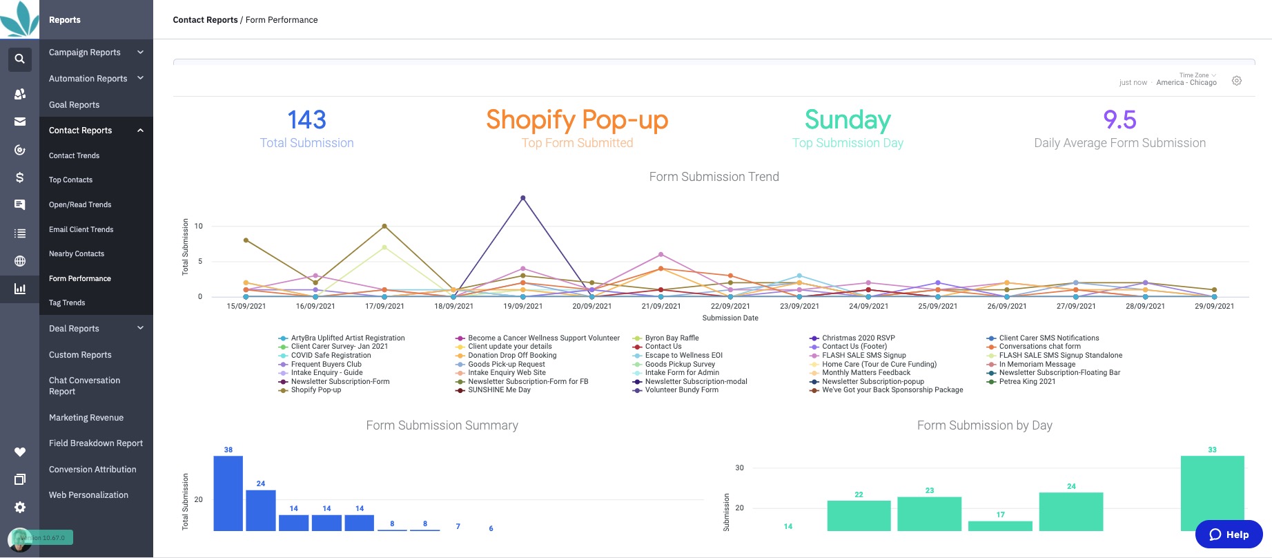Click the heart favorites icon
Screen dimensions: 1272x558
click(x=19, y=452)
